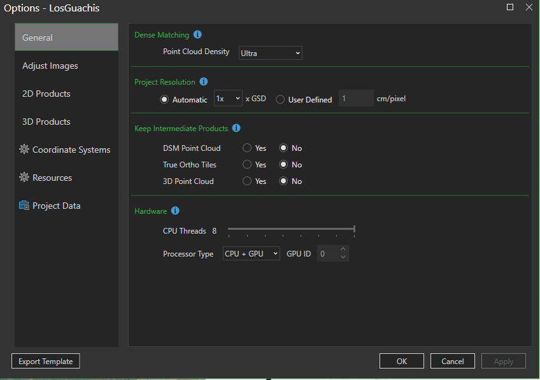This screenshot has width=540, height=380.
Task: Click the Cancel button
Action: [x=453, y=361]
